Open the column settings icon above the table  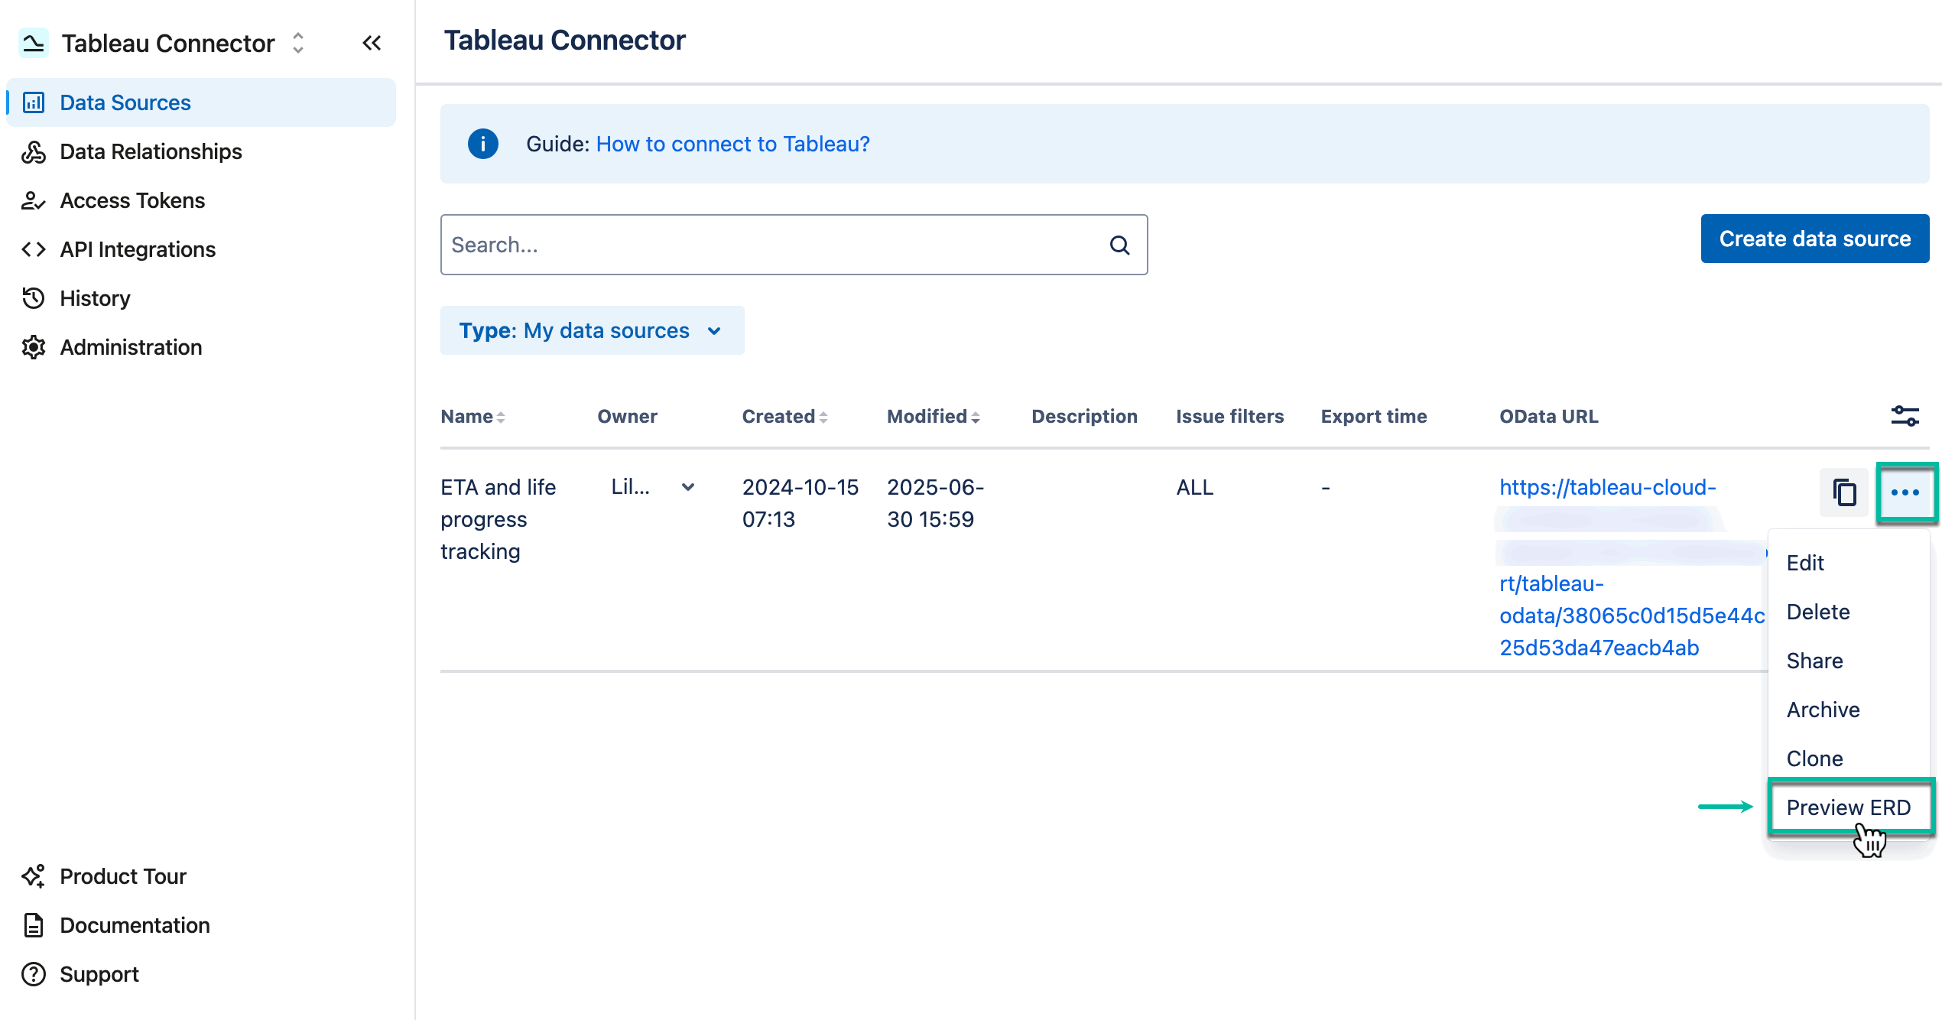tap(1905, 415)
